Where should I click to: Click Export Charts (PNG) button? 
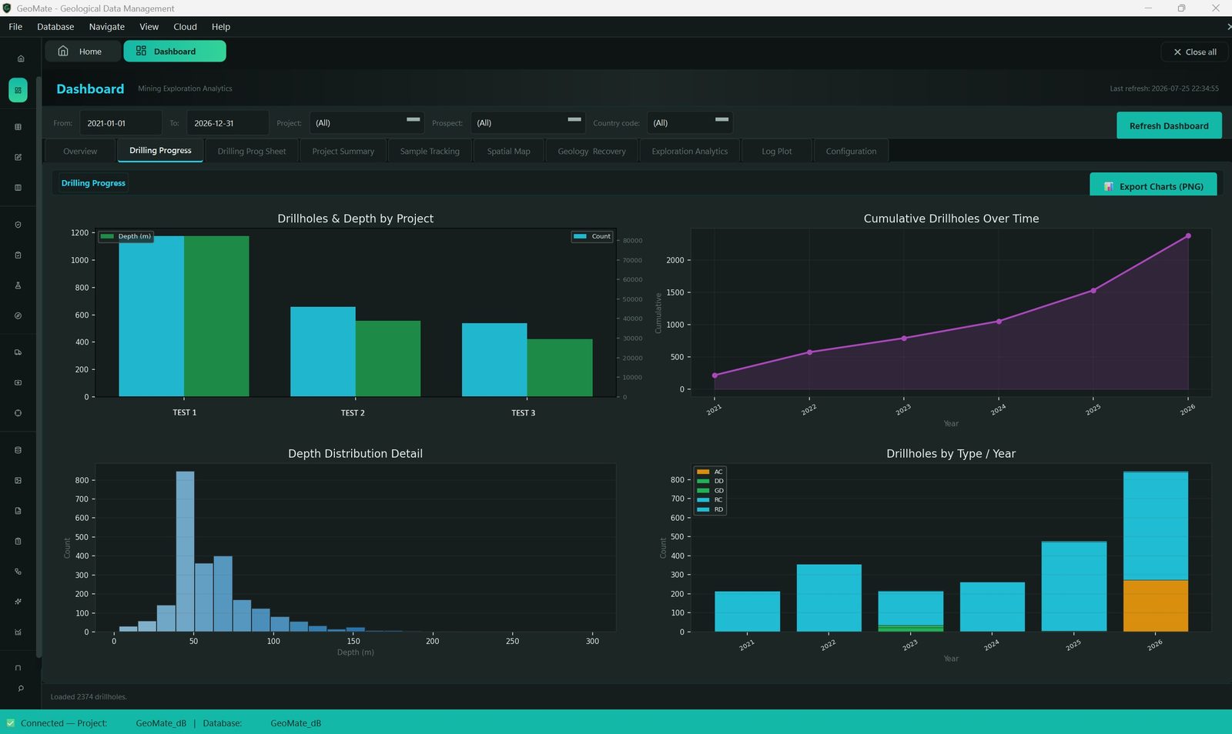(1153, 185)
